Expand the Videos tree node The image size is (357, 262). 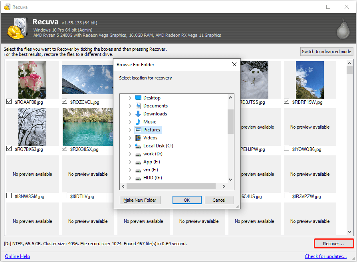pyautogui.click(x=130, y=138)
